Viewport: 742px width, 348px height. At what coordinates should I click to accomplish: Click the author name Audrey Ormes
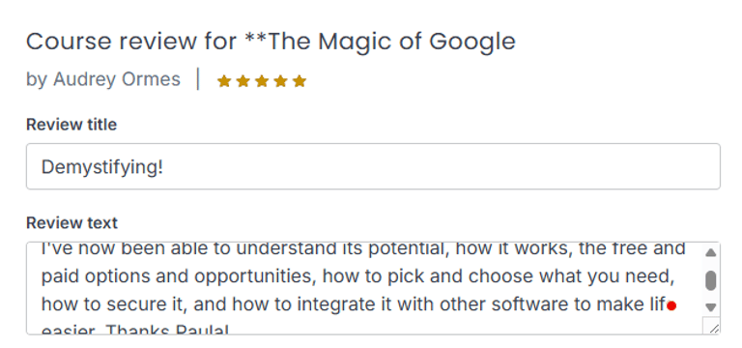117,79
